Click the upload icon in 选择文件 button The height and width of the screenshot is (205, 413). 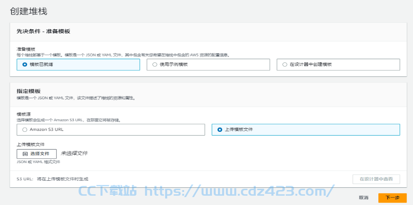click(x=25, y=154)
